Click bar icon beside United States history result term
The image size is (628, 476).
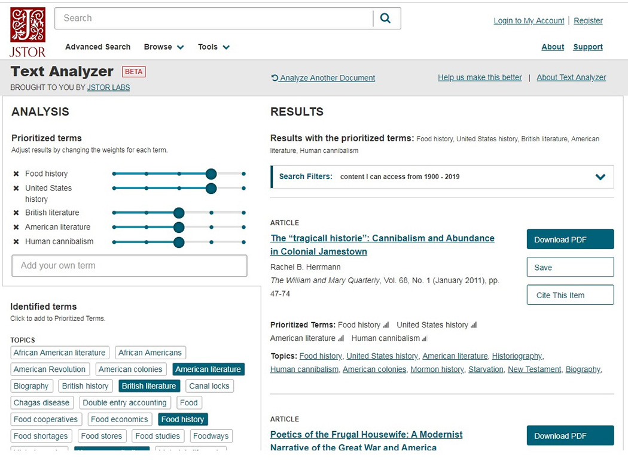[474, 325]
